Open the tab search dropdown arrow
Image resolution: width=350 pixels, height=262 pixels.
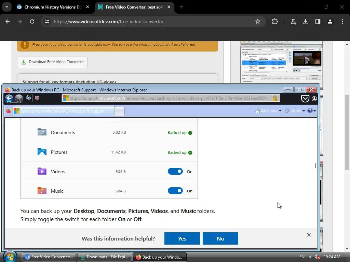pos(7,7)
